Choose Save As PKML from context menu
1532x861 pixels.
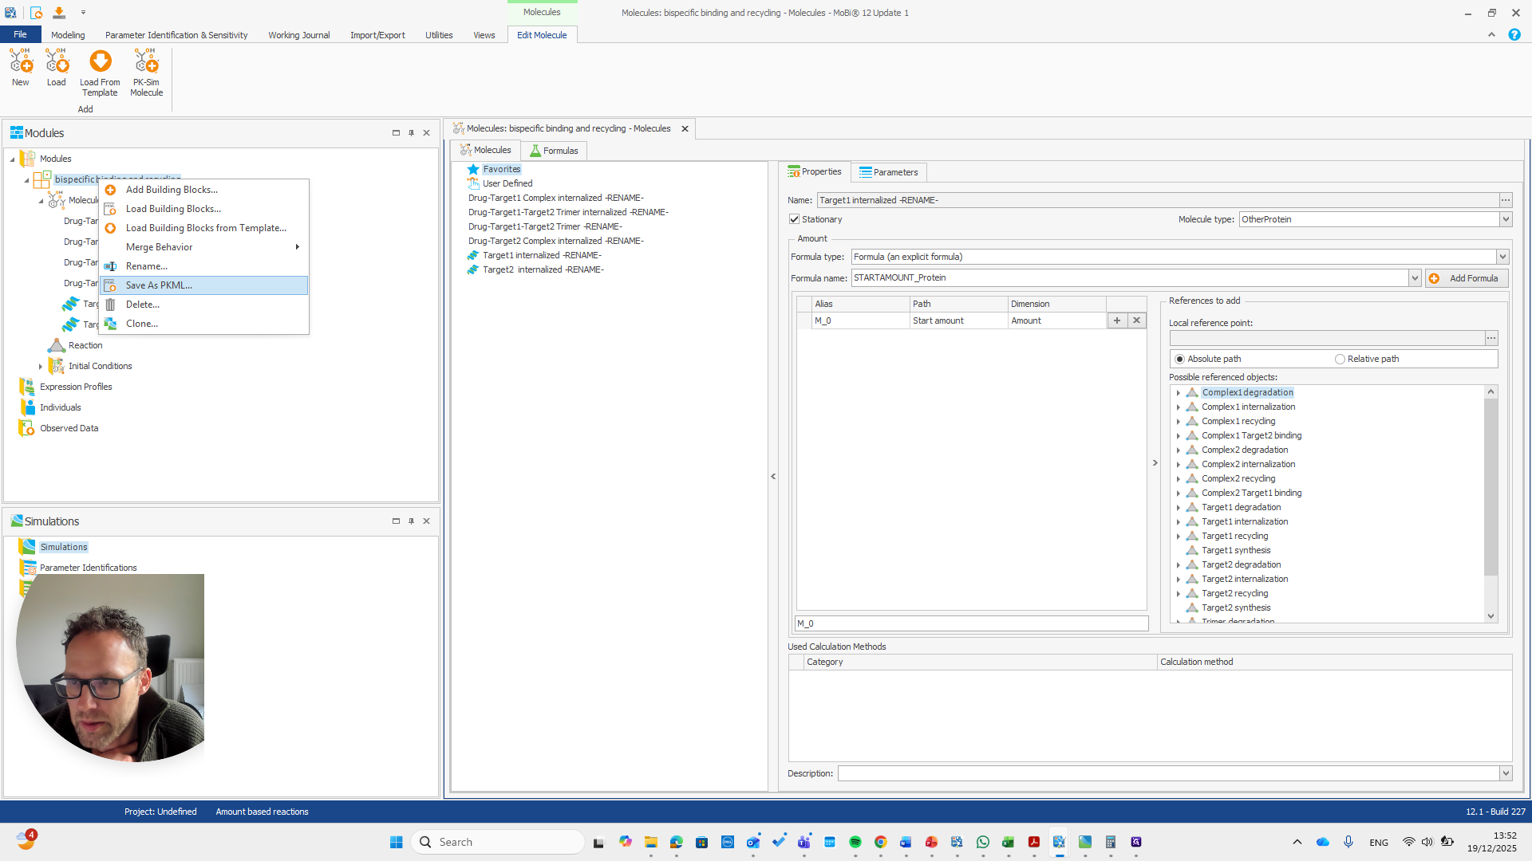click(x=159, y=285)
